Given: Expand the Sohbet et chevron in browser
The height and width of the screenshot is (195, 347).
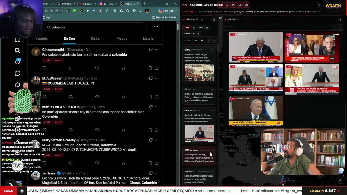Looking at the screenshot, I should [x=176, y=11].
